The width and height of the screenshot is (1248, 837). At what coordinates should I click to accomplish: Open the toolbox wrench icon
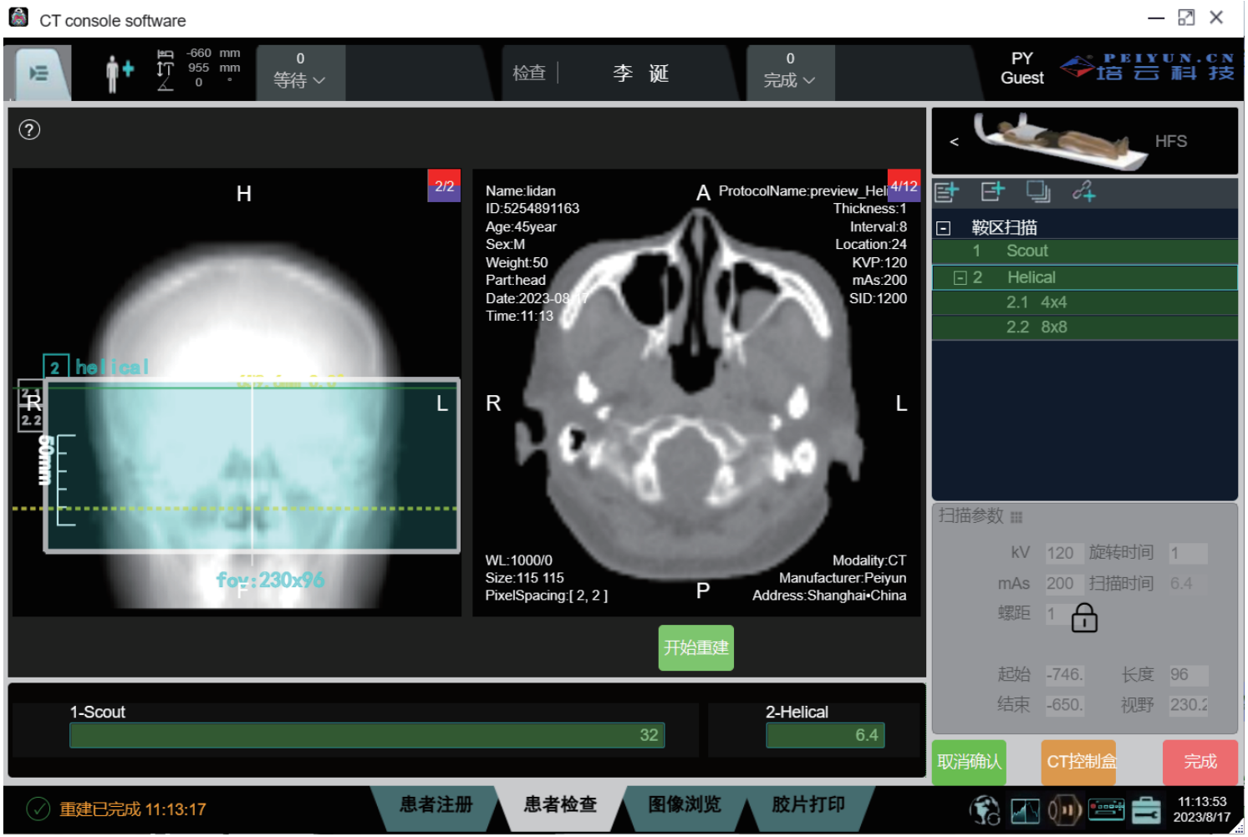tap(1146, 809)
